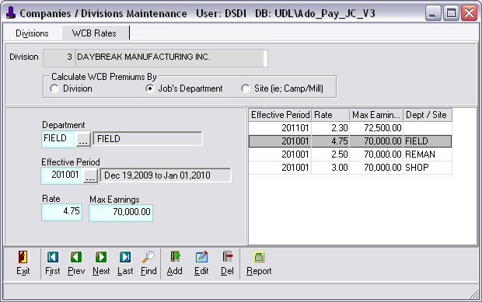This screenshot has width=482, height=302.
Task: Sort by Effective Period column header
Action: click(x=280, y=115)
